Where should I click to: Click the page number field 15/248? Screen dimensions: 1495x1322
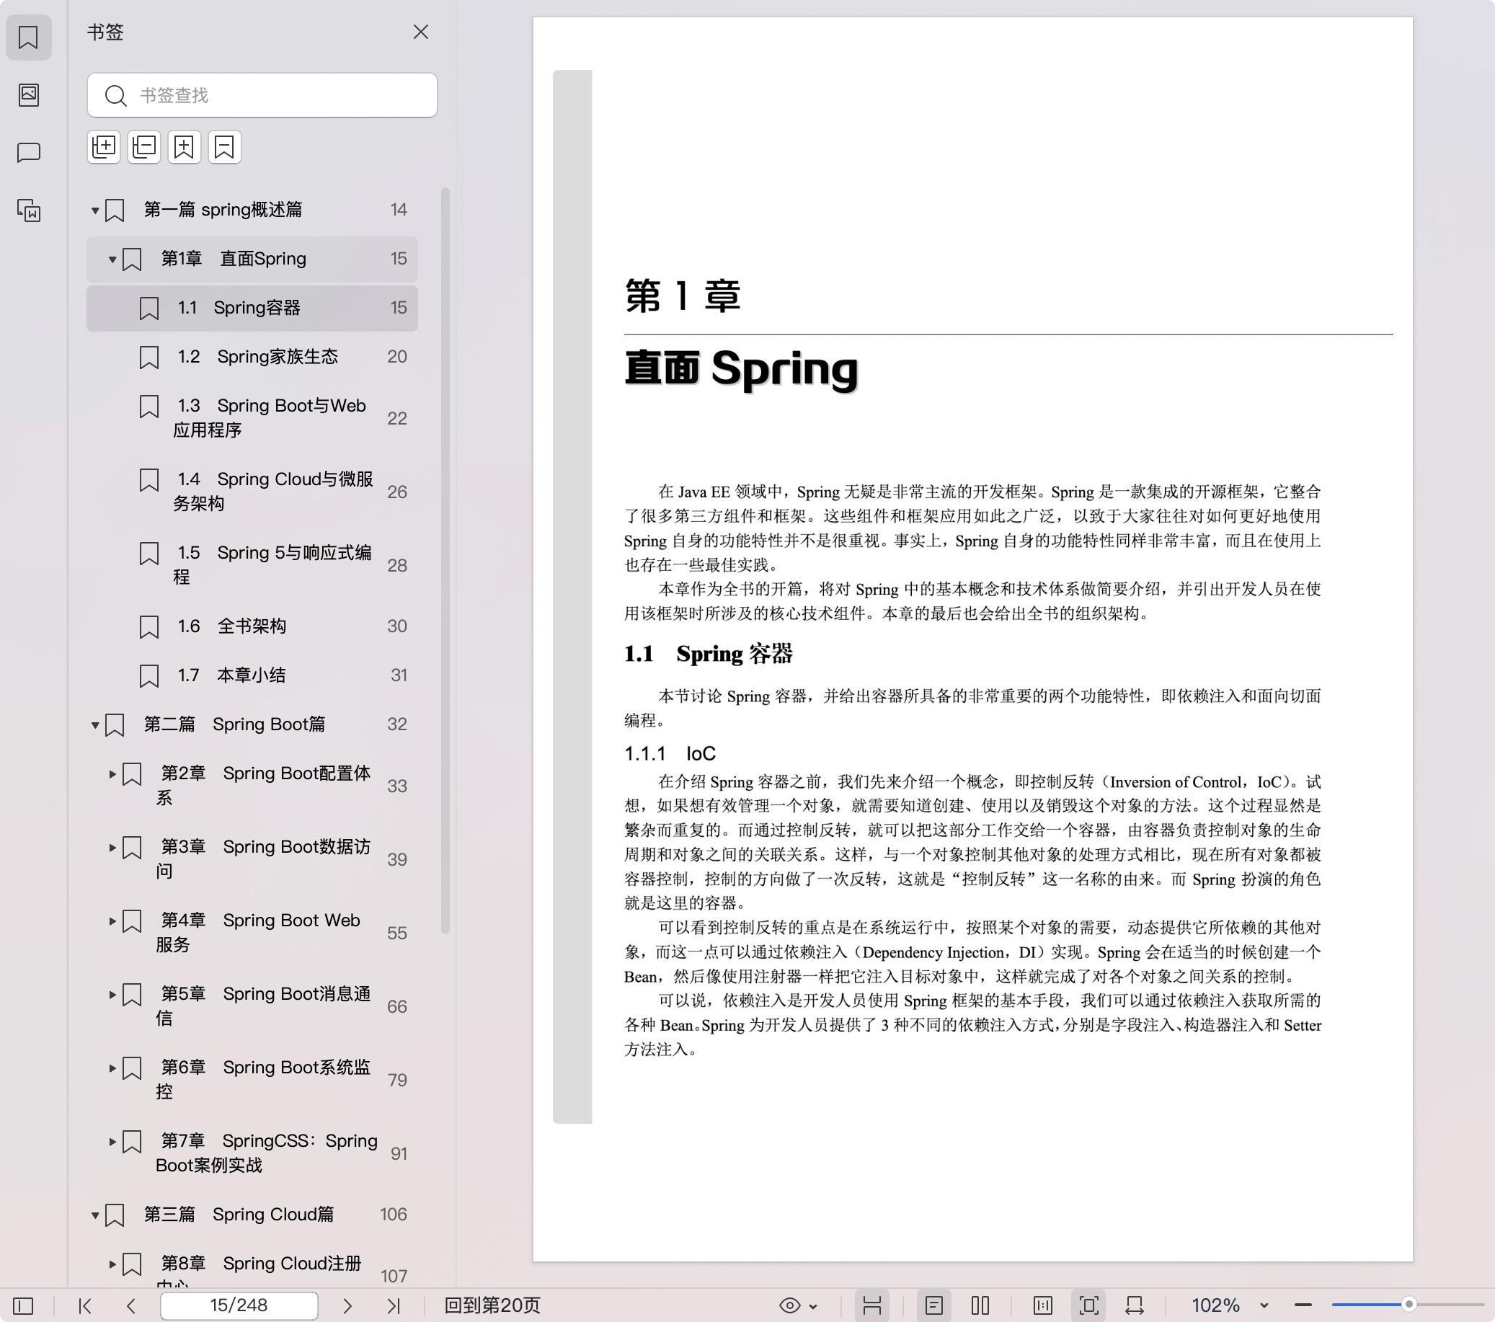coord(239,1306)
